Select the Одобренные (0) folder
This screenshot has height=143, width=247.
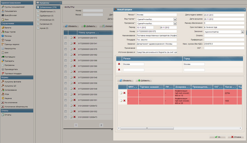pos(46,16)
